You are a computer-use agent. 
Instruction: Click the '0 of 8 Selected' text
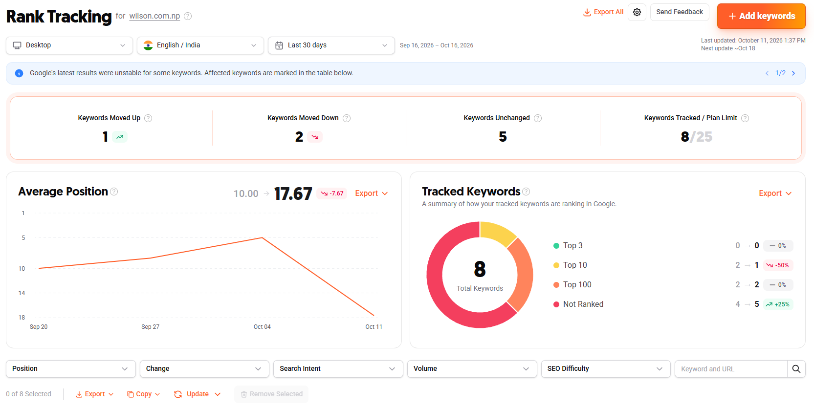tap(28, 394)
